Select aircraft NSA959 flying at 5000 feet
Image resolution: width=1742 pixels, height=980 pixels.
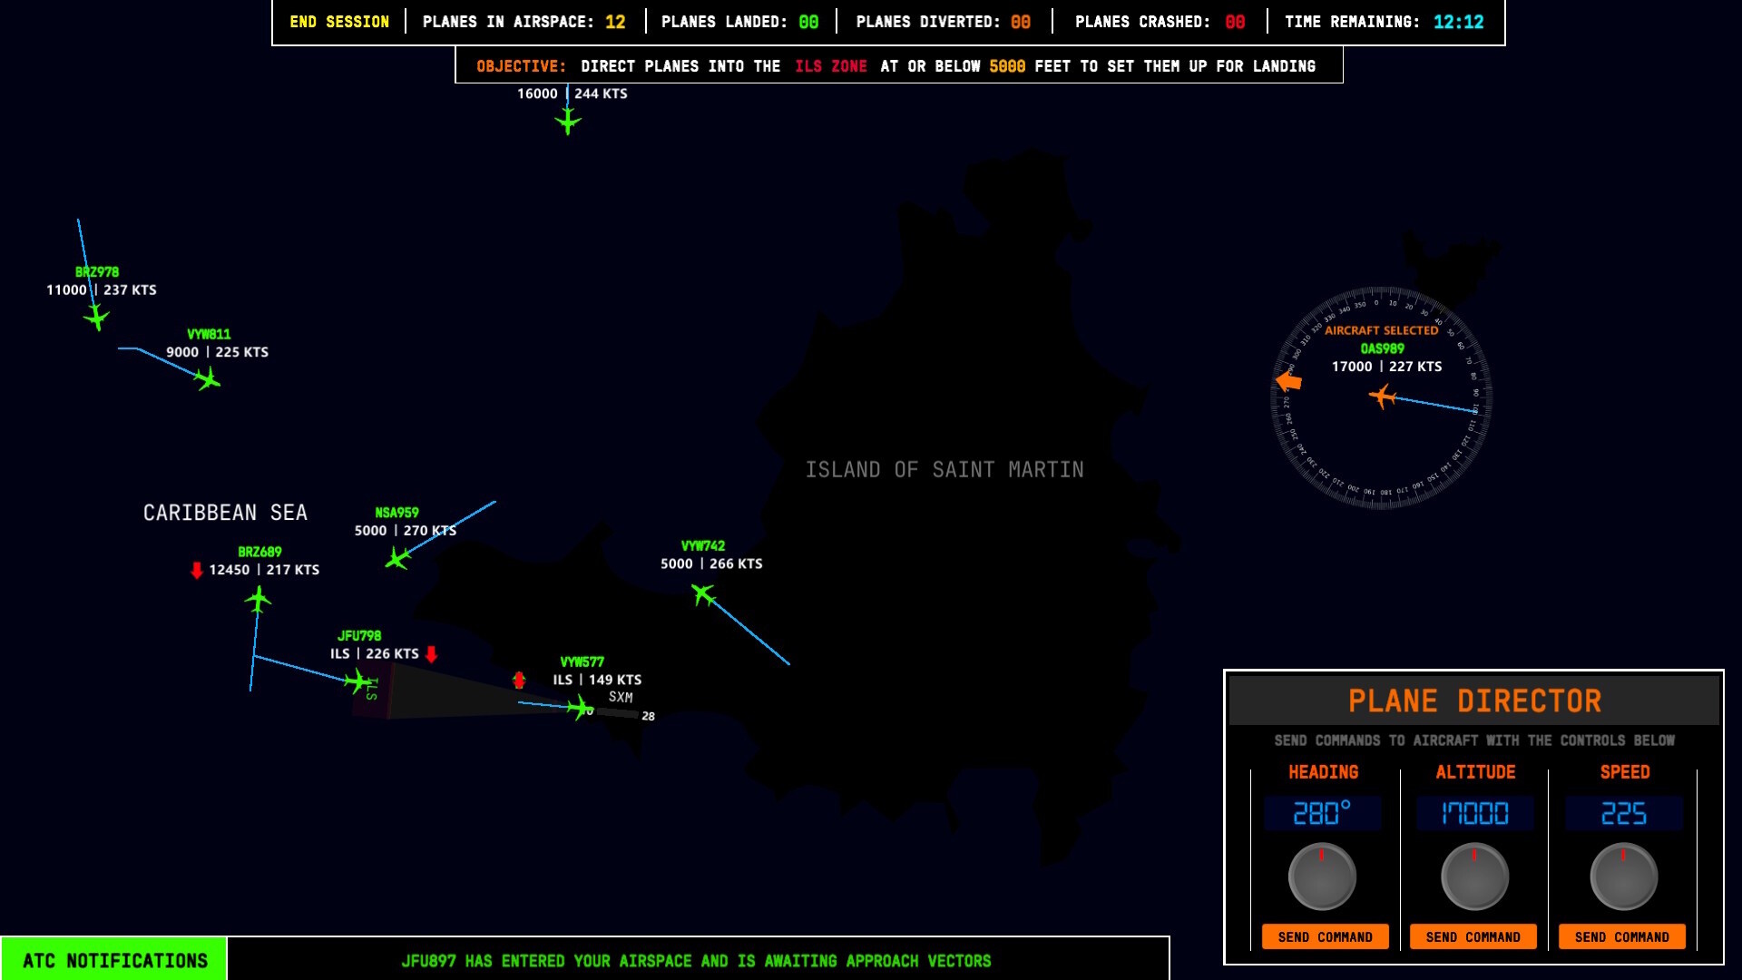coord(396,561)
